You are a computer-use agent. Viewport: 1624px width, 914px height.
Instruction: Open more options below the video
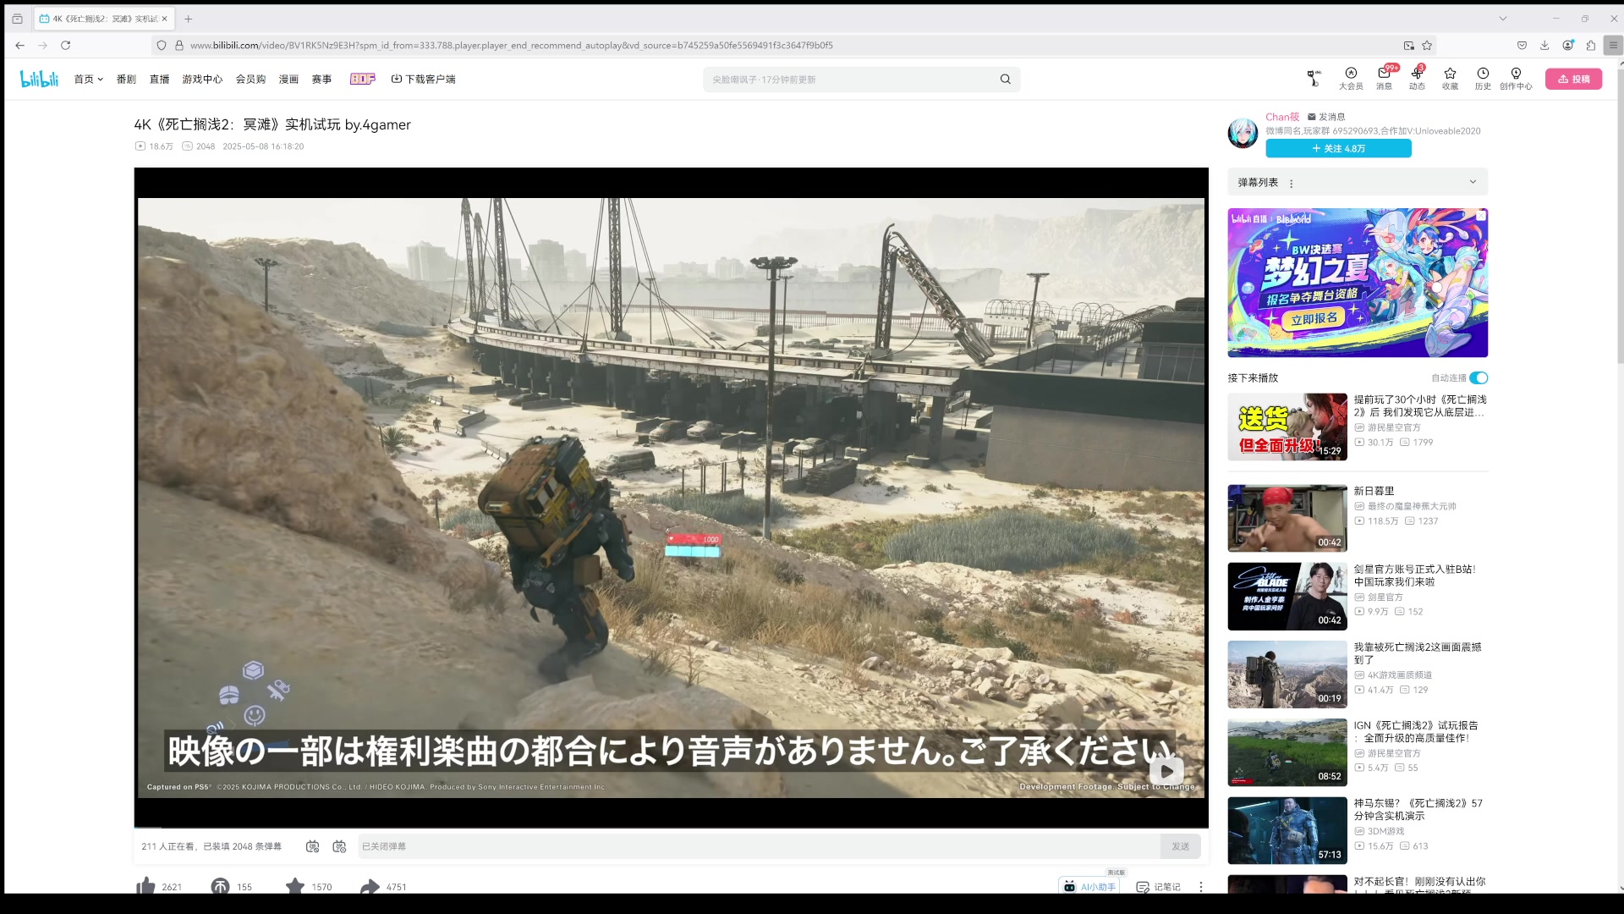coord(1200,886)
